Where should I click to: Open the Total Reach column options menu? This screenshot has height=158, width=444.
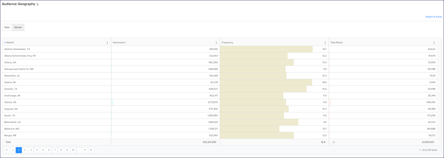[x=434, y=43]
